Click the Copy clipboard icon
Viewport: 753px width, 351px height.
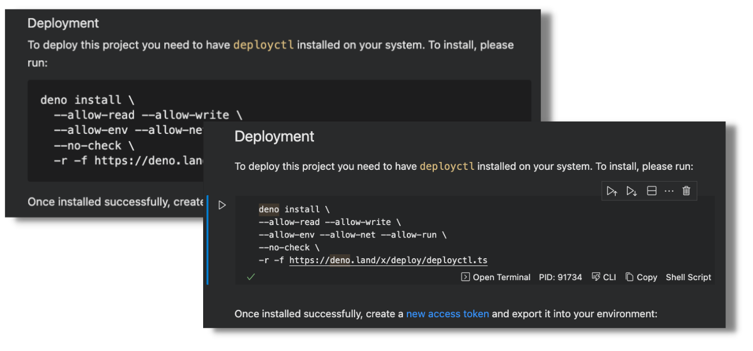coord(630,277)
